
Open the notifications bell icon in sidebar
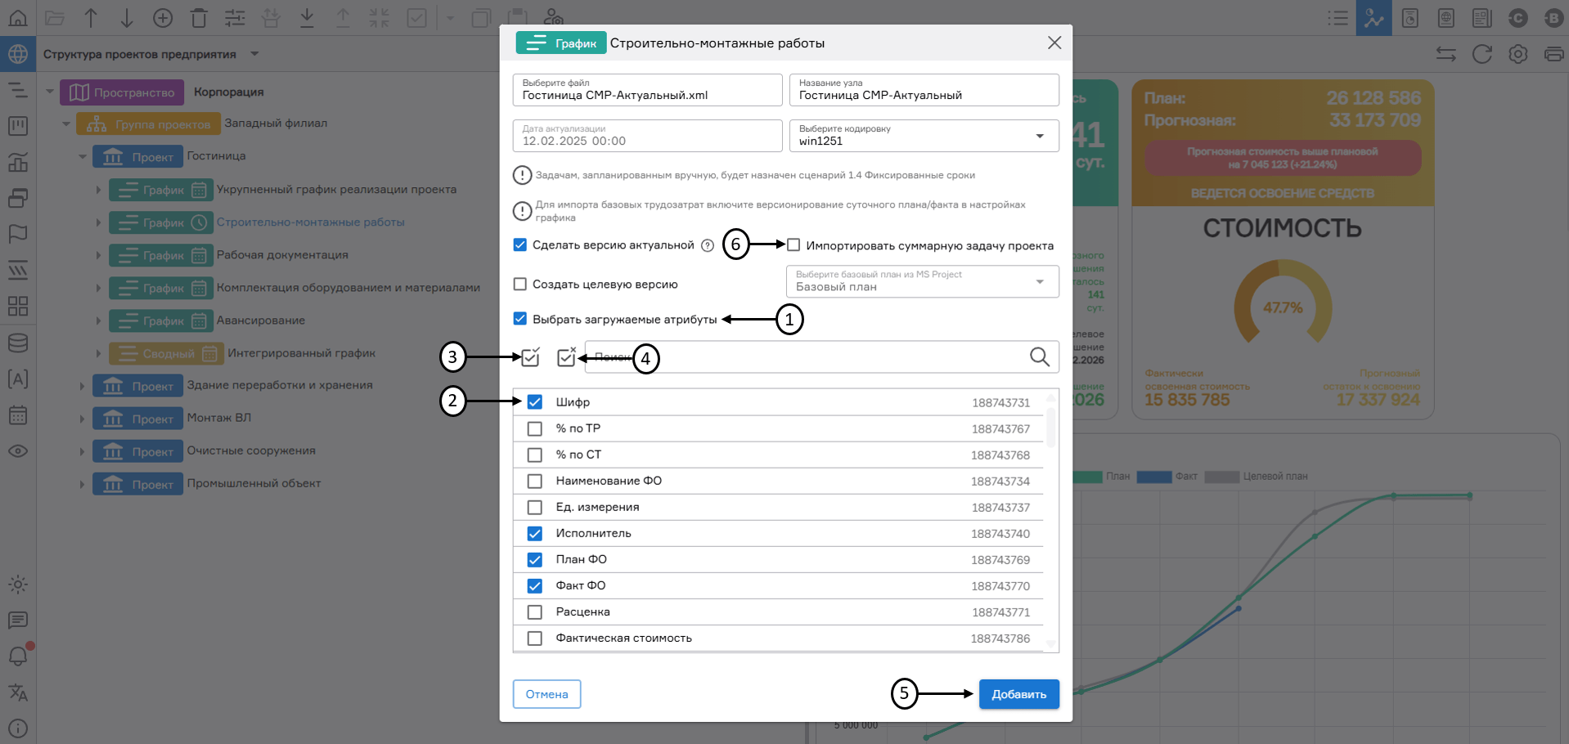pos(18,656)
